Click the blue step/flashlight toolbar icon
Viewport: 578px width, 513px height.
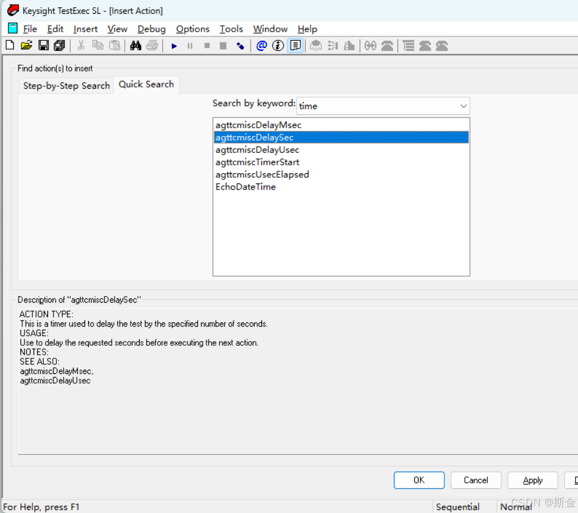click(x=240, y=46)
